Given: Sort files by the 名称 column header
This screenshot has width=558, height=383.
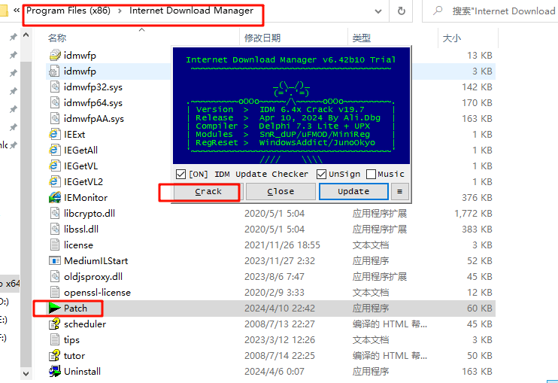Looking at the screenshot, I should [57, 38].
